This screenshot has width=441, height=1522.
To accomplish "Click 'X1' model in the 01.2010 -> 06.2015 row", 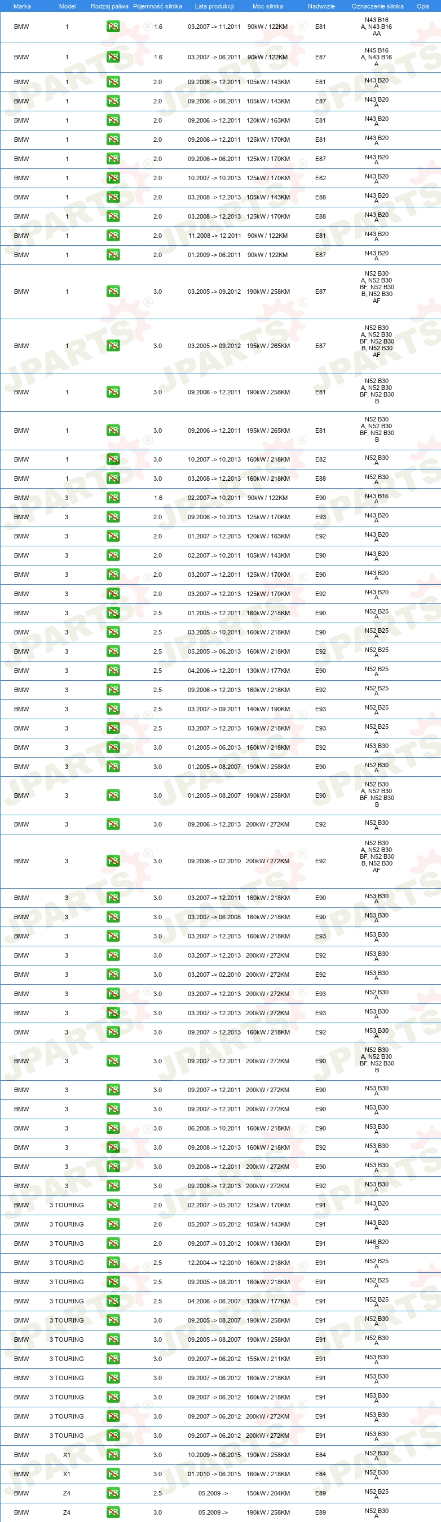I will coord(67,1473).
